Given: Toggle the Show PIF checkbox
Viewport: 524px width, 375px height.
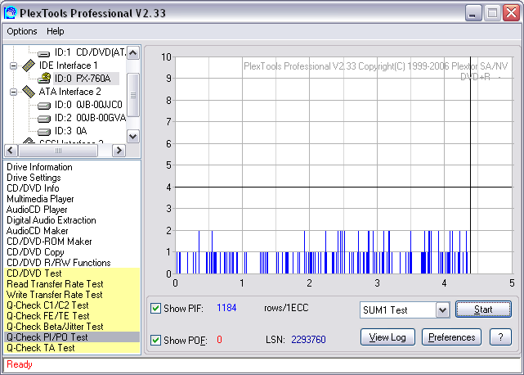Looking at the screenshot, I should [x=155, y=308].
